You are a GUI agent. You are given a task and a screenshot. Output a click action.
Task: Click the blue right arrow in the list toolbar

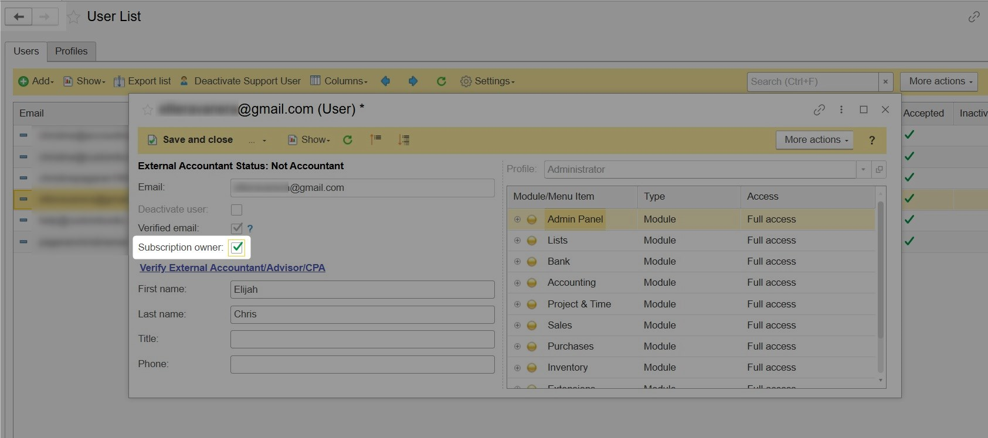(413, 81)
